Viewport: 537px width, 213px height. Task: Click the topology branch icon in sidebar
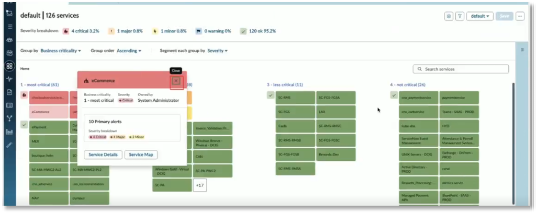click(9, 119)
